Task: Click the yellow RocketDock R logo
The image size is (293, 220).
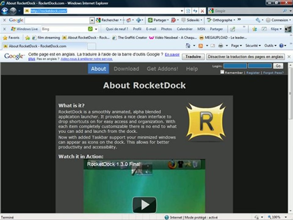Action: point(206,122)
